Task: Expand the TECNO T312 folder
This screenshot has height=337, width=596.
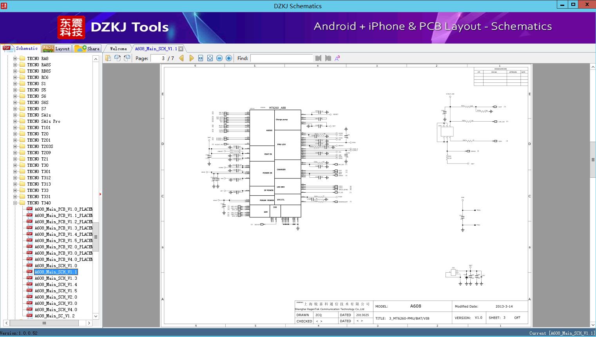Action: [x=15, y=178]
